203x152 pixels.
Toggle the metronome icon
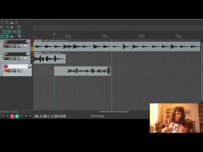click(x=12, y=27)
